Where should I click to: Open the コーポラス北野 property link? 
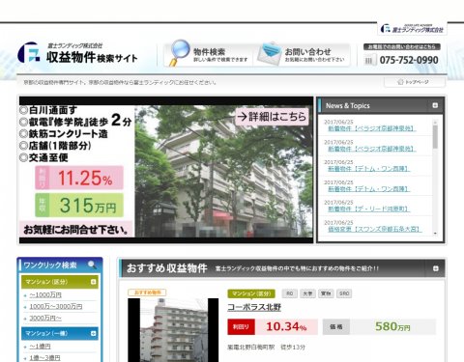point(254,307)
